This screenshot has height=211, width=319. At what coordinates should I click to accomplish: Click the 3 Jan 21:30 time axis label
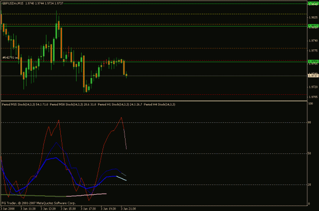(128, 208)
